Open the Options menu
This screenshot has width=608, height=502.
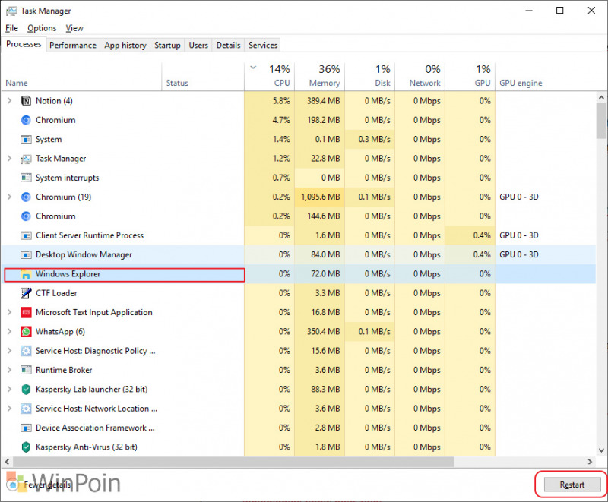point(42,28)
